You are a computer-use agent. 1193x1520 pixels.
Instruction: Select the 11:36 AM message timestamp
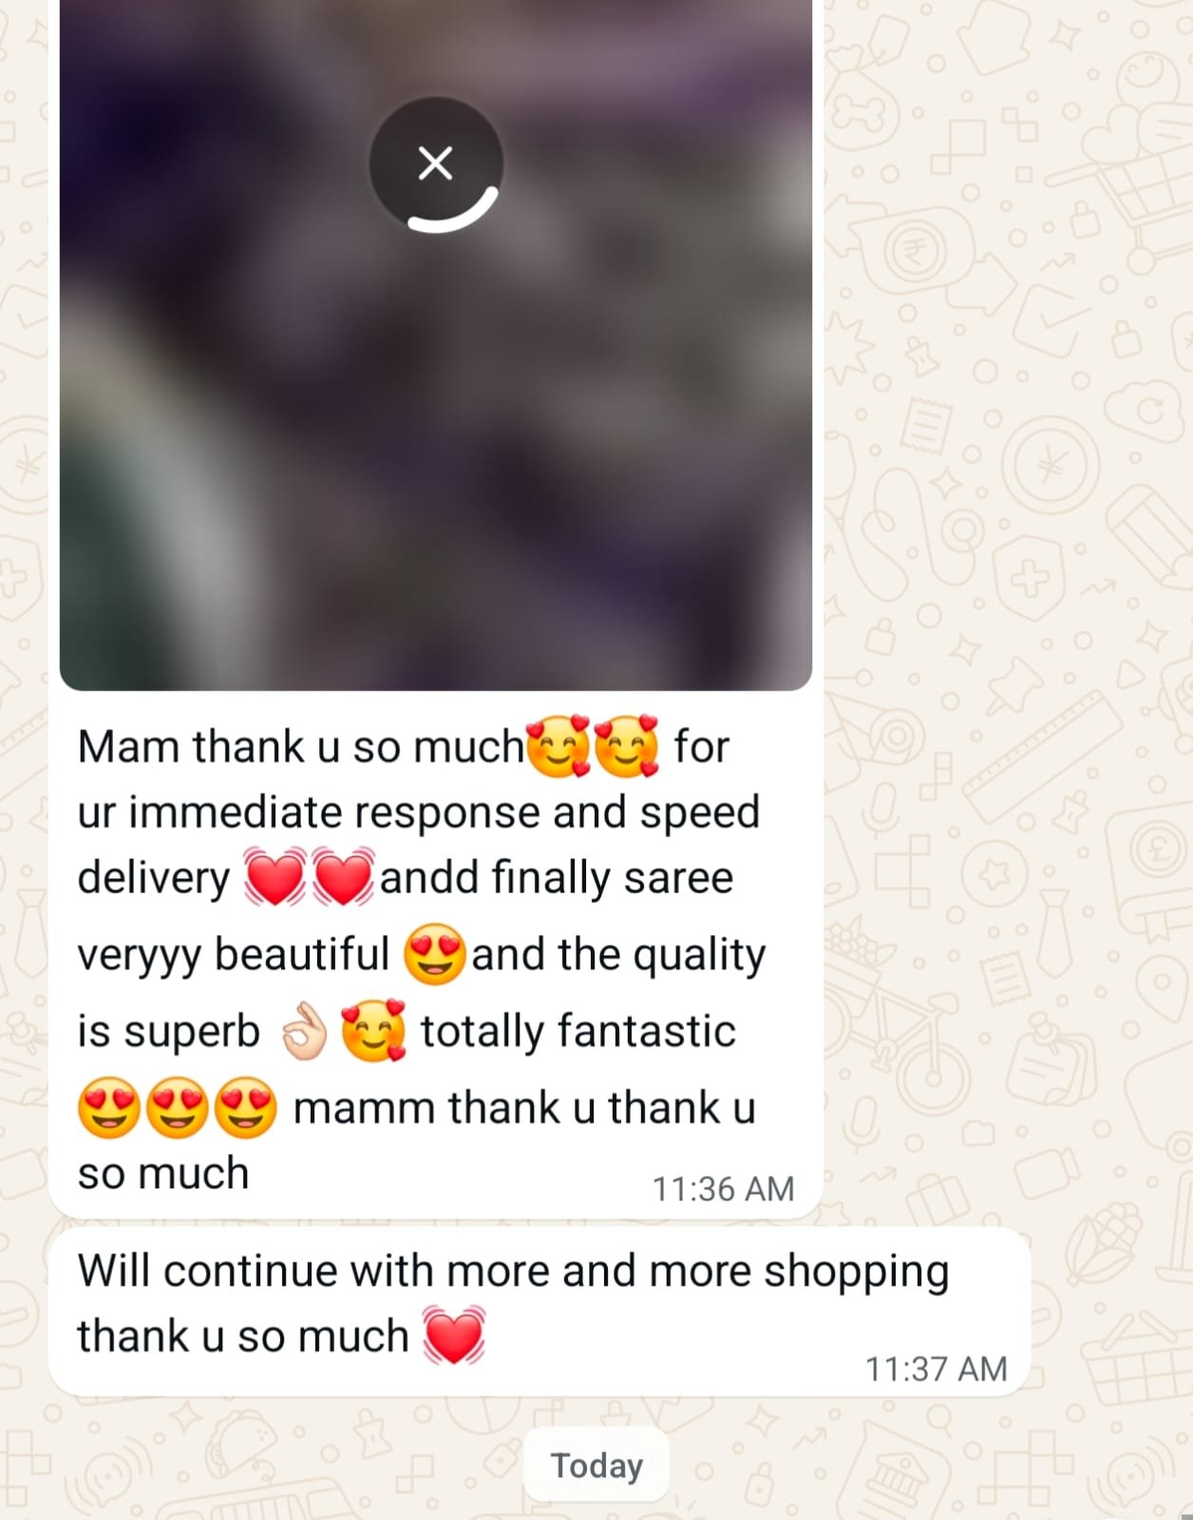tap(723, 1188)
